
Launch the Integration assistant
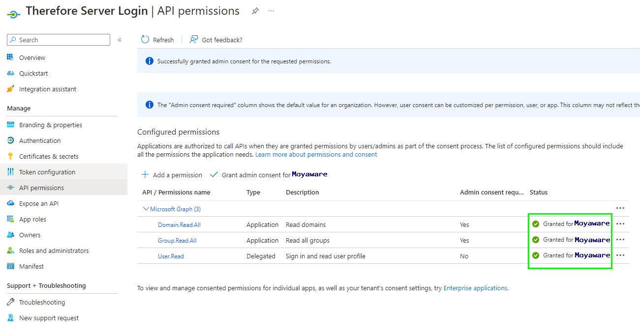pos(47,89)
